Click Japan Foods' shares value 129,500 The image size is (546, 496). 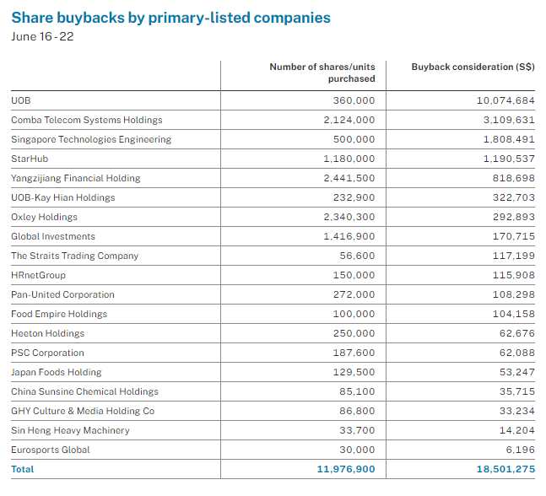coord(354,373)
